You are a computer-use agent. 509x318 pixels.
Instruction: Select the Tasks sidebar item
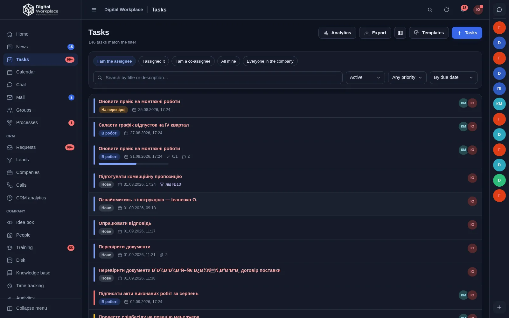tap(41, 59)
